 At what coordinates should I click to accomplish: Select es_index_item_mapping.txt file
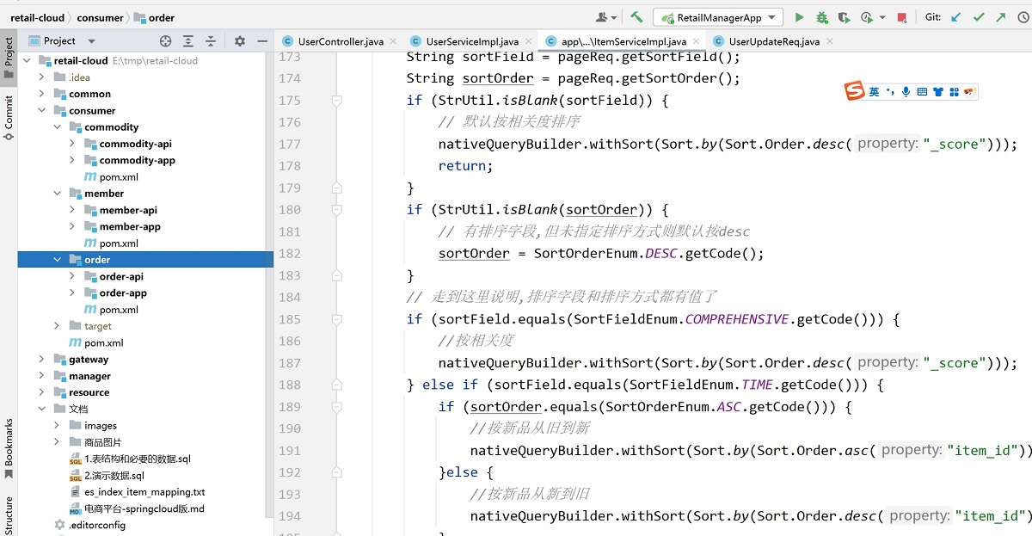pos(144,492)
